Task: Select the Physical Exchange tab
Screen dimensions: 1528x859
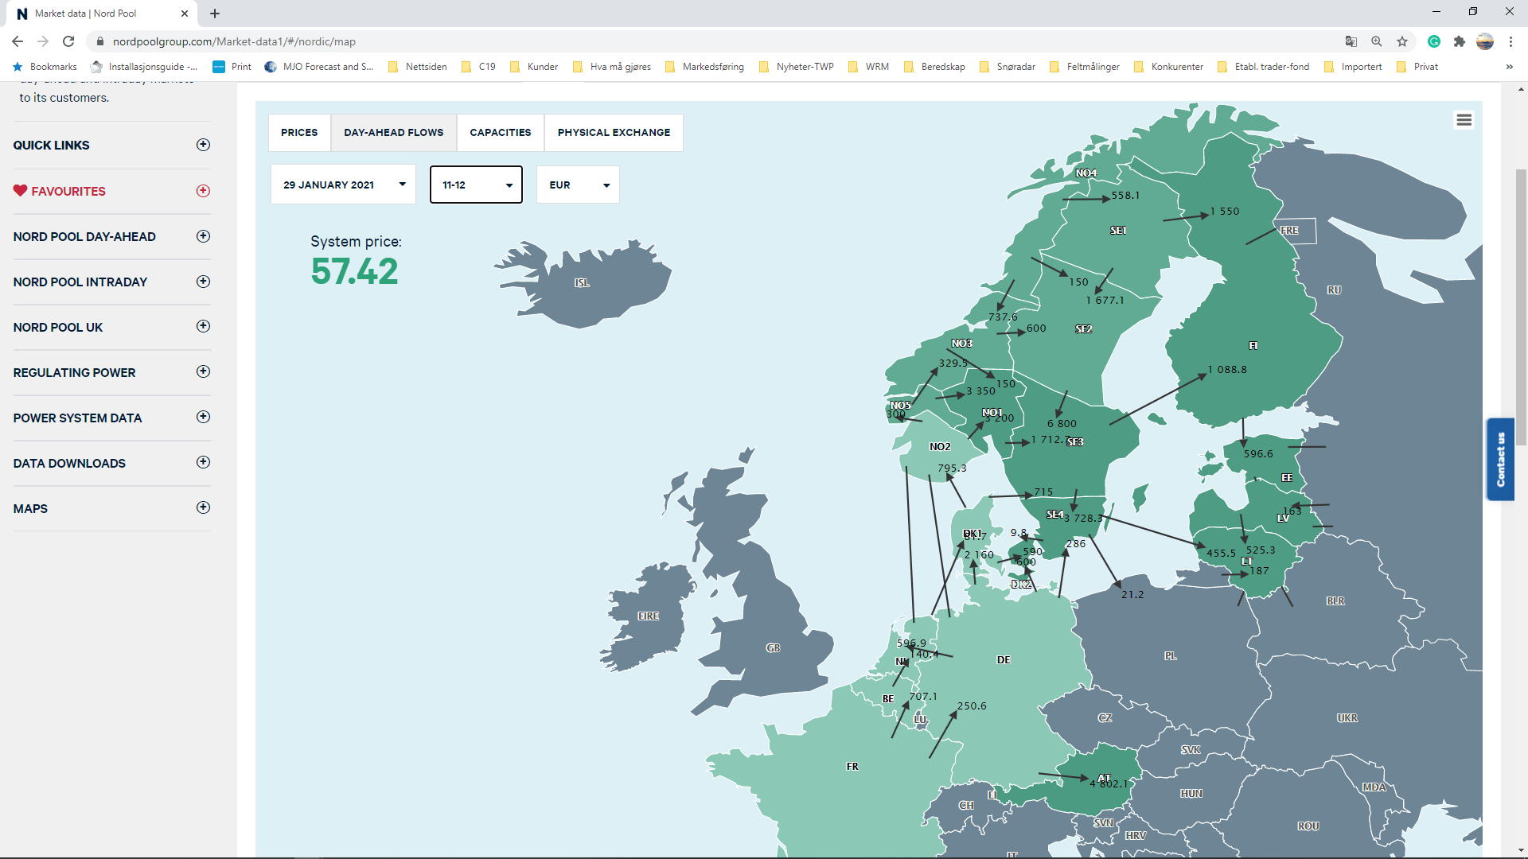Action: tap(614, 132)
